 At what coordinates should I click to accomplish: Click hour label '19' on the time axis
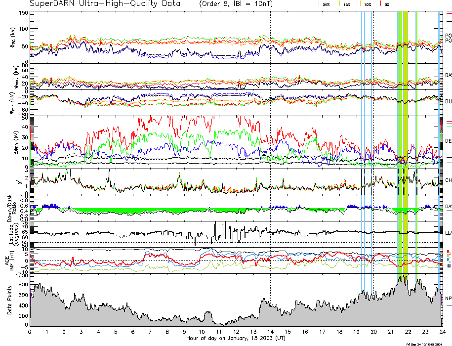(357, 332)
